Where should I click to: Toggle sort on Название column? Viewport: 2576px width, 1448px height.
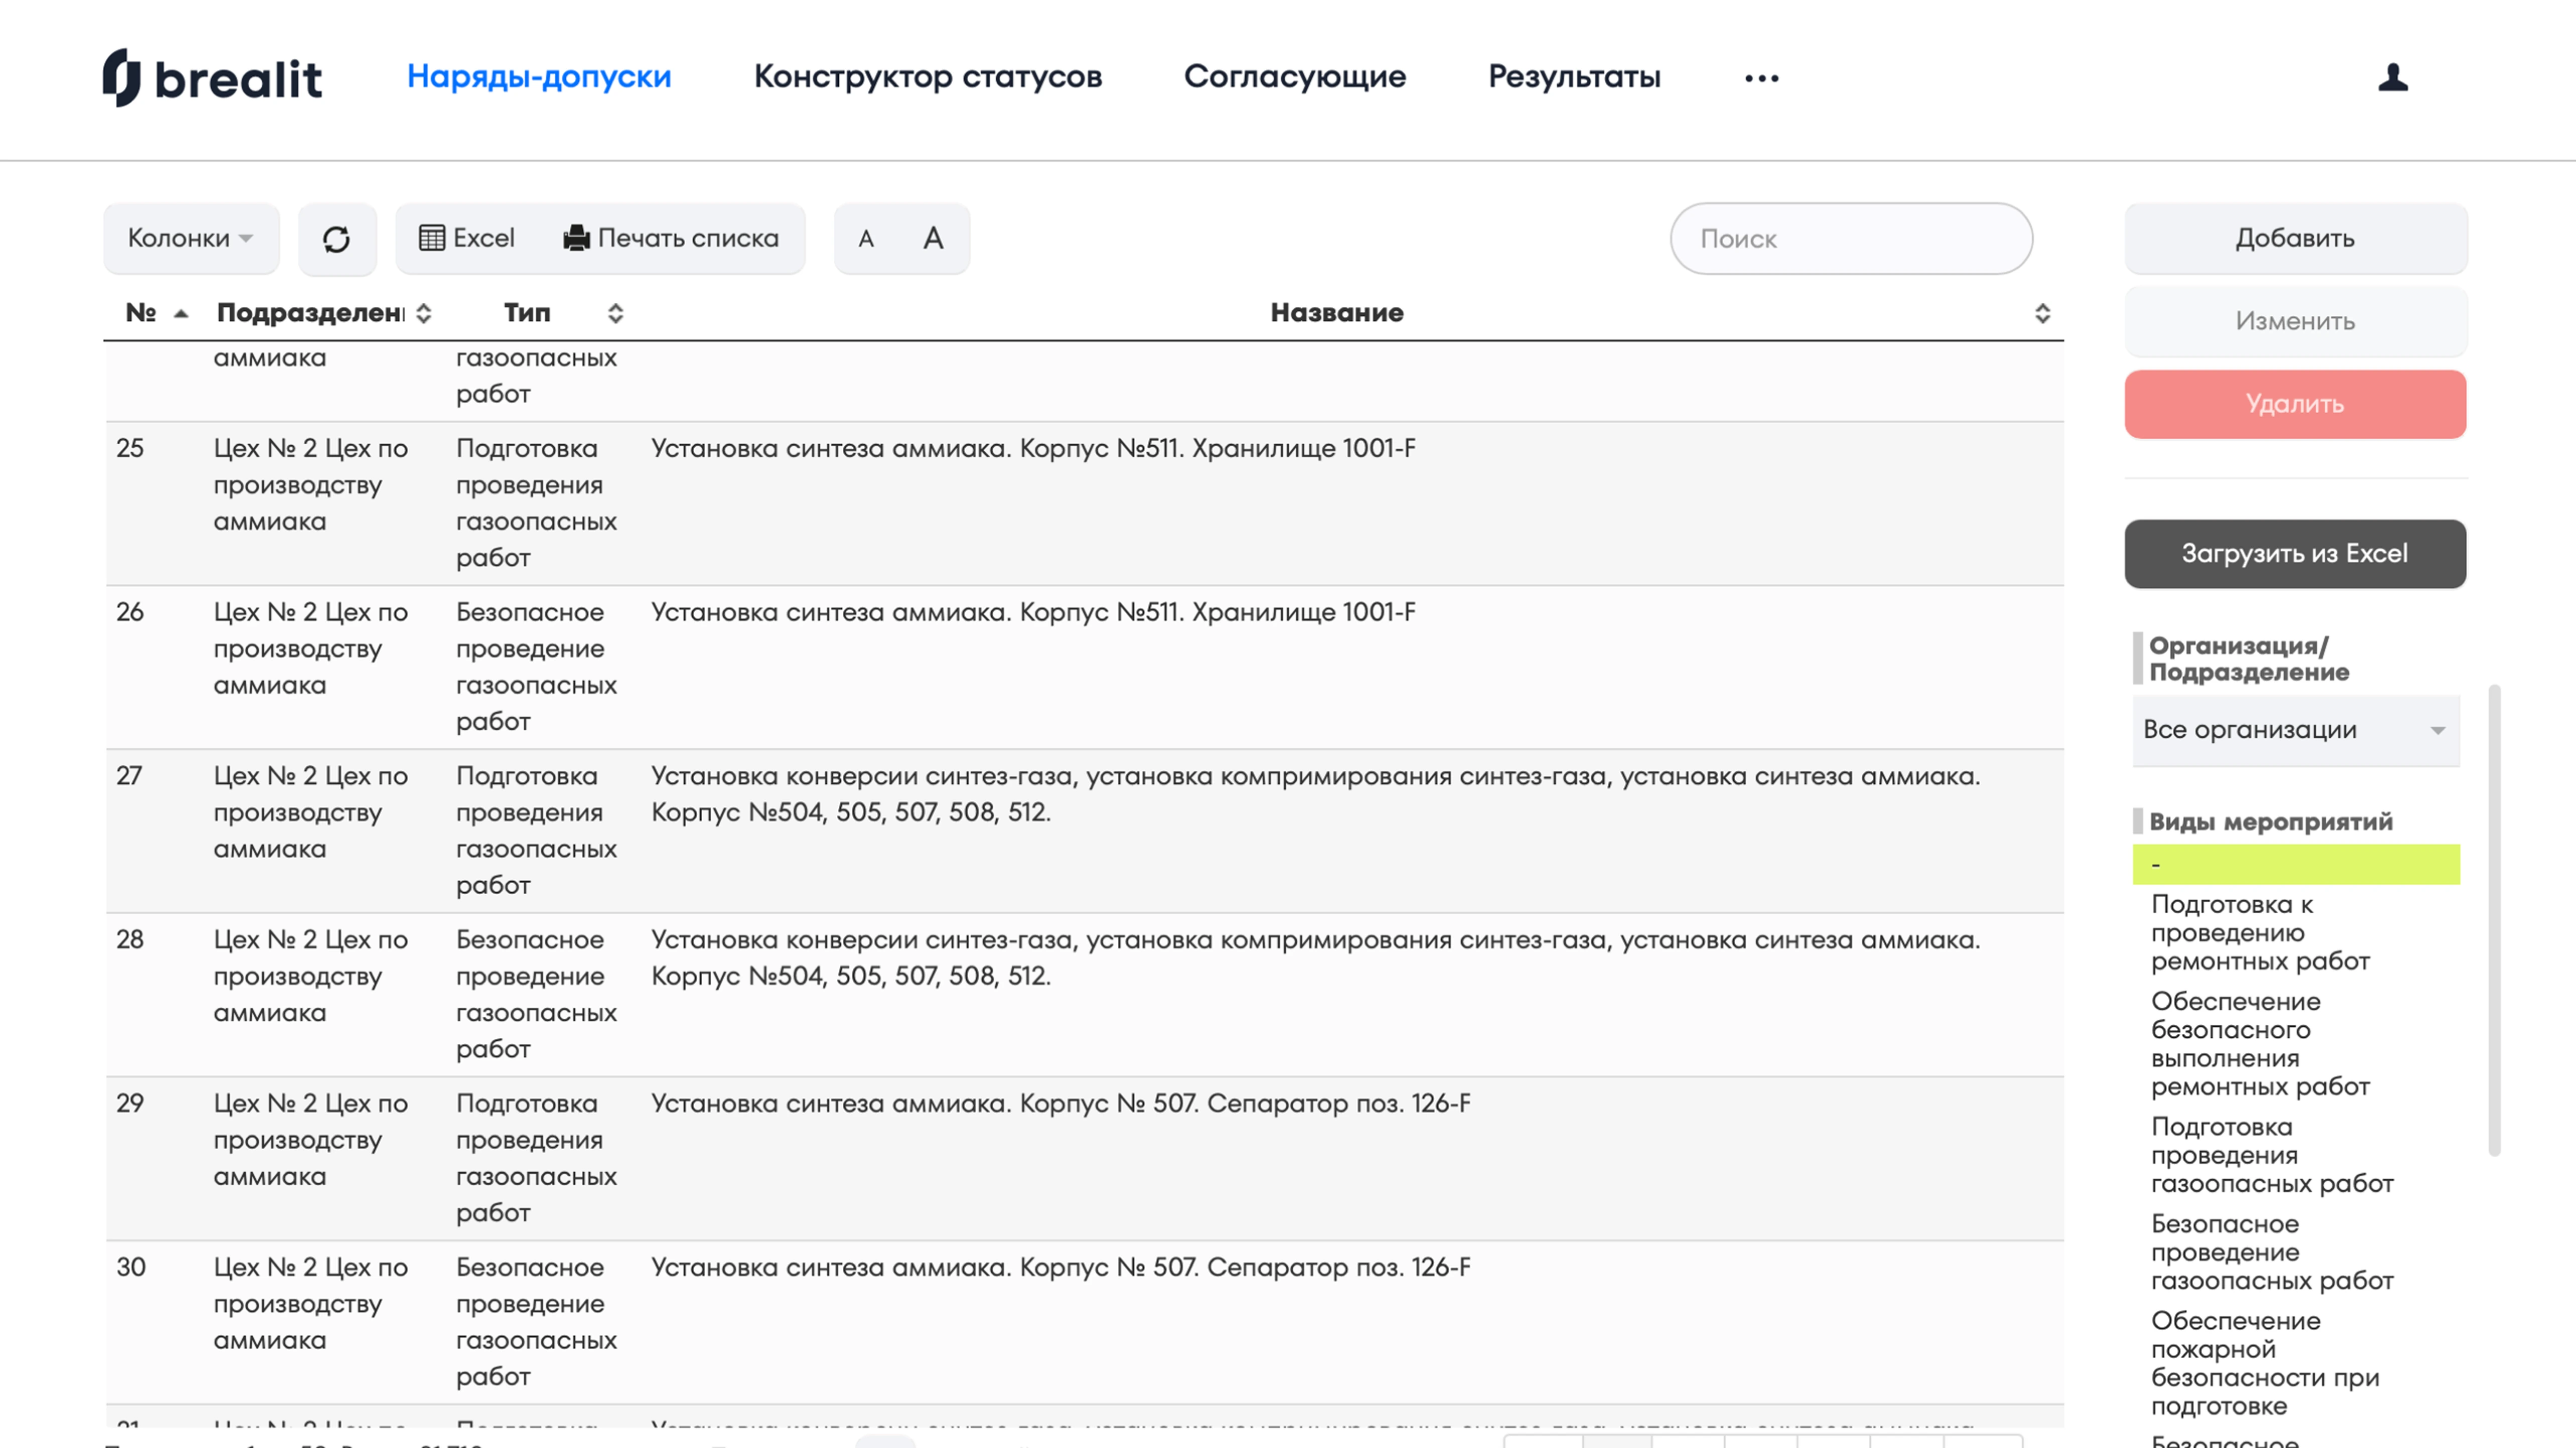2042,313
